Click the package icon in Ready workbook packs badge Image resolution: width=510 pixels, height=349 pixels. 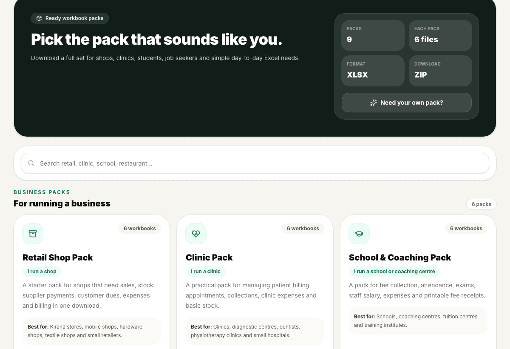[x=39, y=18]
